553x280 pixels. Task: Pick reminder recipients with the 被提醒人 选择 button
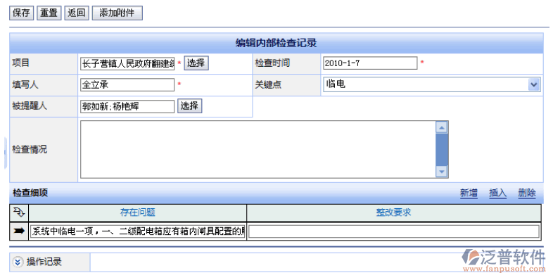click(x=189, y=106)
